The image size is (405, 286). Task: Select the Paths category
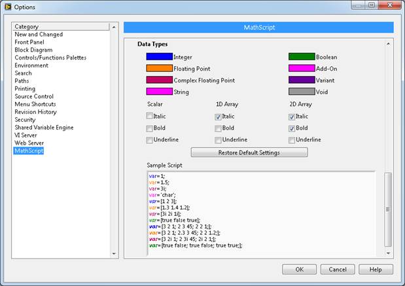click(x=22, y=81)
